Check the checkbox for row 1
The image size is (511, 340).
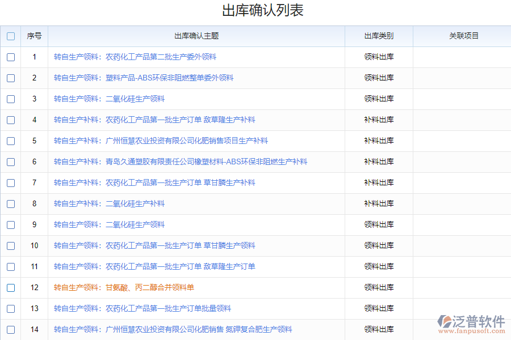[11, 57]
